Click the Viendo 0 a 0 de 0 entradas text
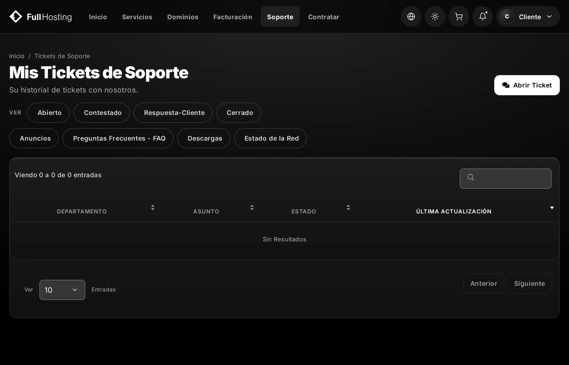 click(x=58, y=175)
